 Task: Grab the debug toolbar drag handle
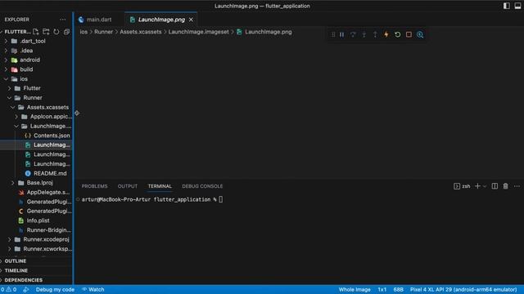pyautogui.click(x=333, y=34)
